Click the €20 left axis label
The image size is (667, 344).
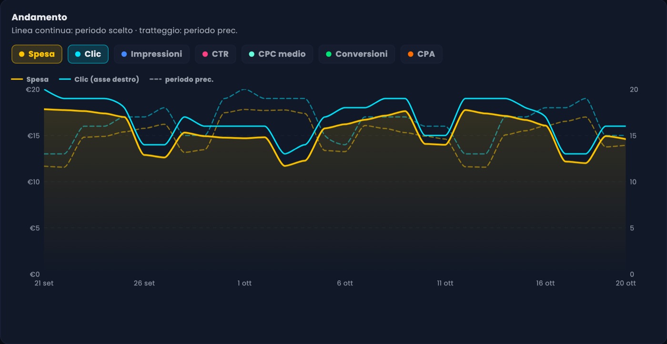click(x=32, y=89)
